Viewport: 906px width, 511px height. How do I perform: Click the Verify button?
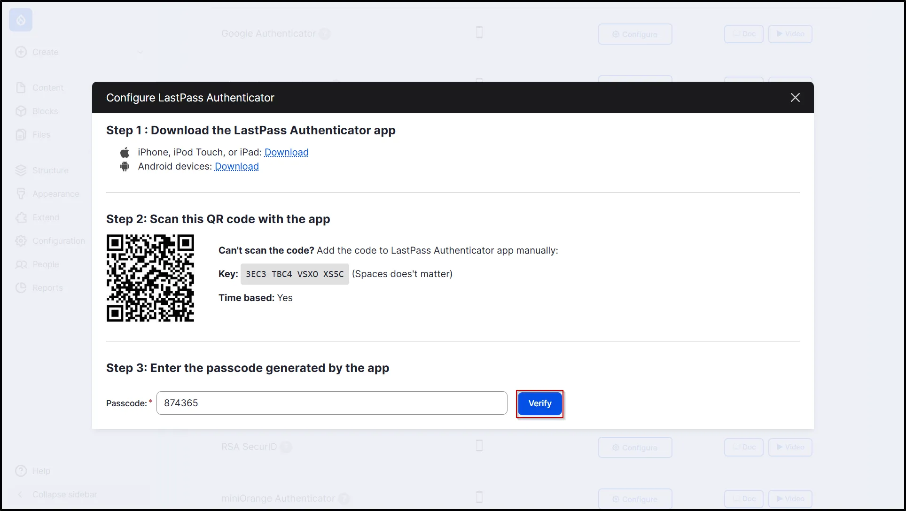(539, 403)
